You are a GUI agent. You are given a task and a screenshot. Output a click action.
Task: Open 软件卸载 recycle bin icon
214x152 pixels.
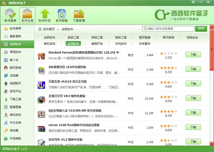click(62, 15)
